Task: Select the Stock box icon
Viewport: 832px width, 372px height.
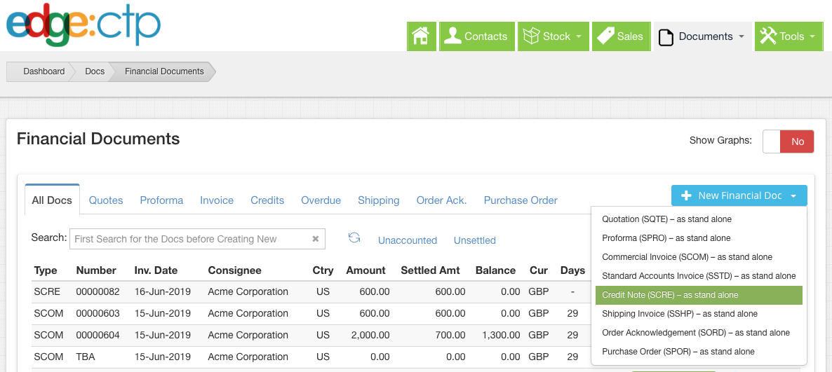Action: click(x=530, y=36)
